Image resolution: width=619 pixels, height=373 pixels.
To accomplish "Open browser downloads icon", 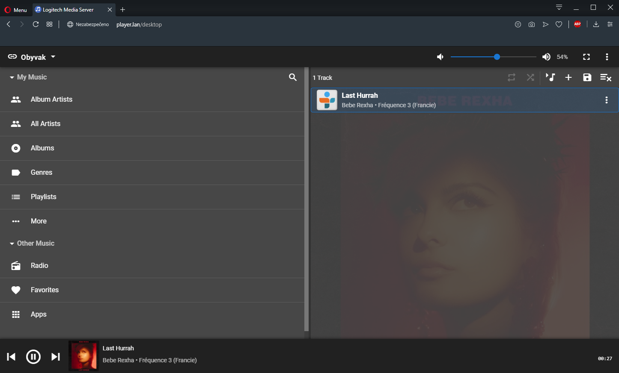I will [x=596, y=24].
